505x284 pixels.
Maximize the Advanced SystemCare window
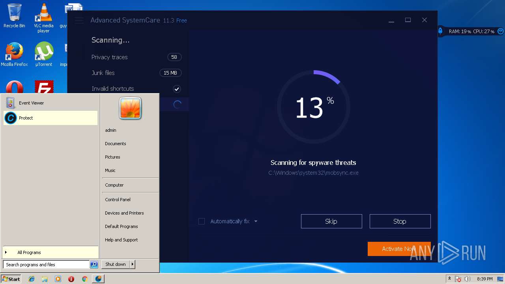(x=408, y=20)
